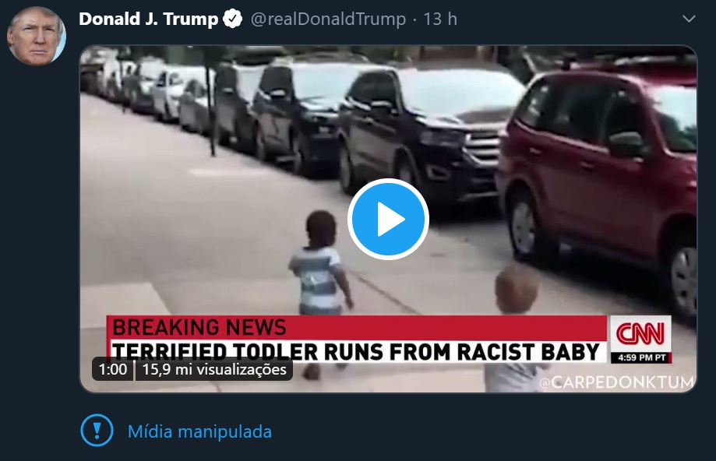The width and height of the screenshot is (716, 461).
Task: Play the video with the blue play button
Action: click(x=388, y=220)
